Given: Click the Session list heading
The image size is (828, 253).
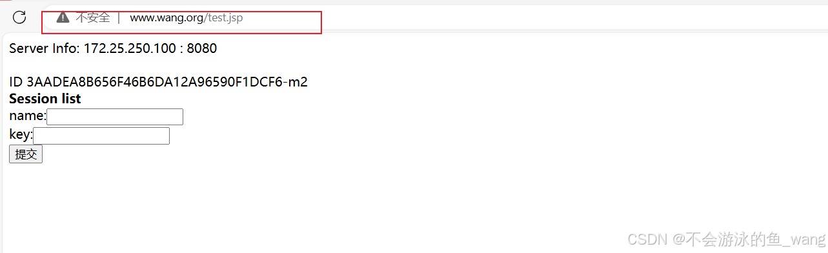Looking at the screenshot, I should tap(45, 99).
